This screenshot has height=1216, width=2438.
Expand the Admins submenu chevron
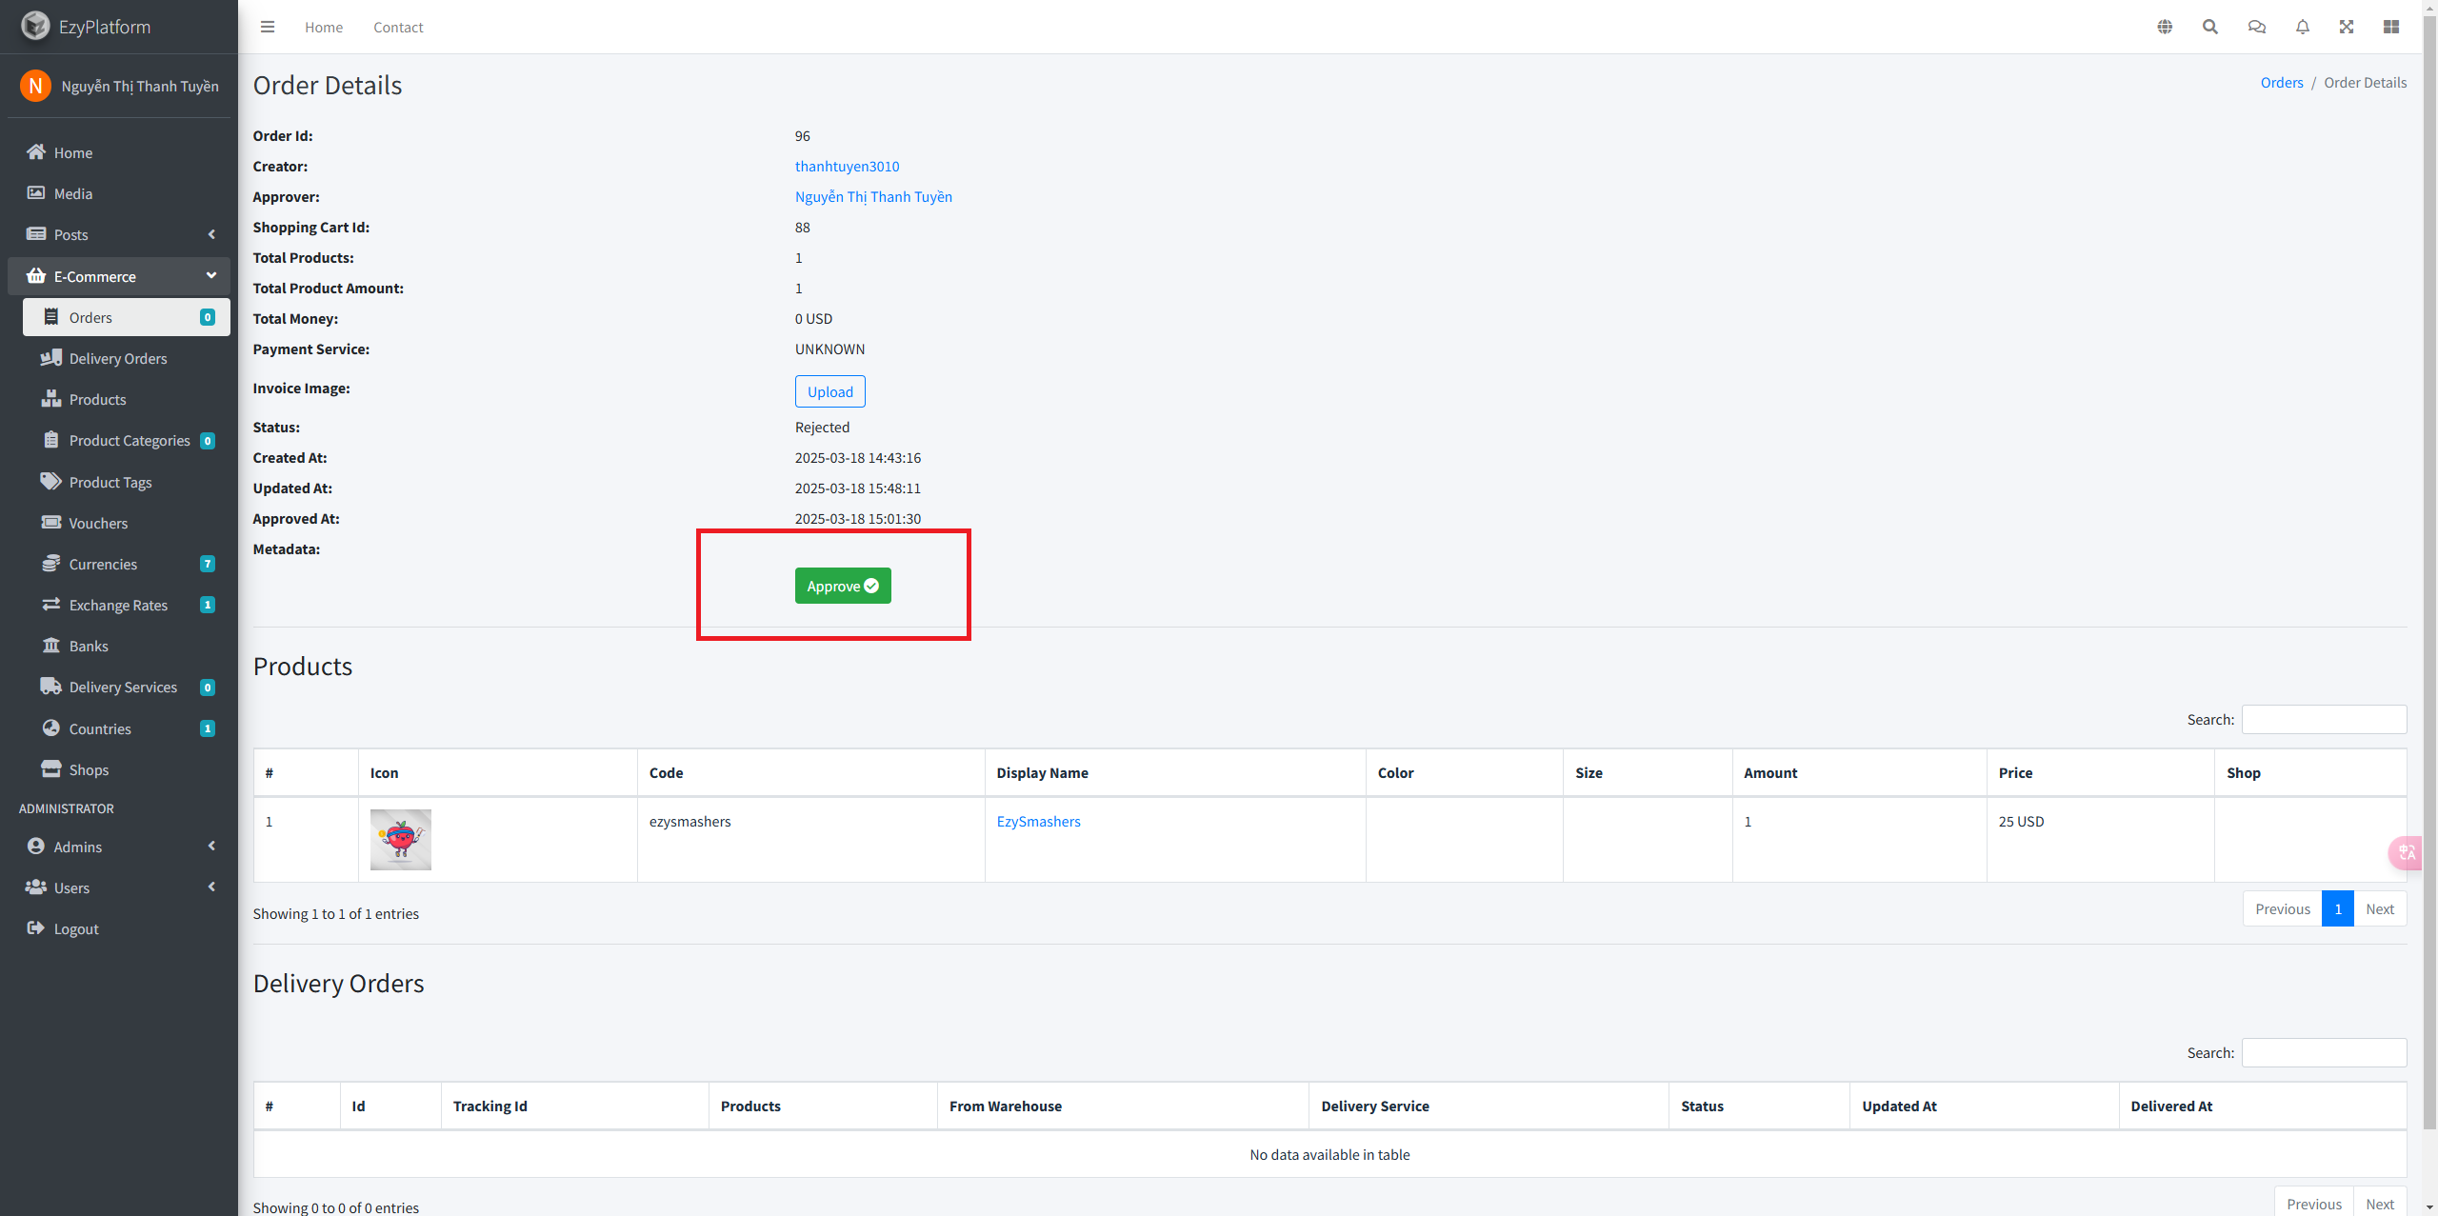coord(211,847)
